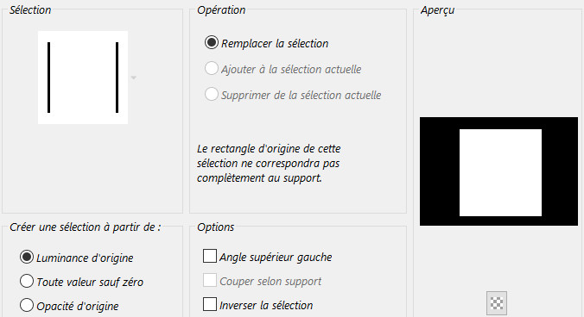Enable the Angle supérieur gauche checkbox

[x=210, y=256]
